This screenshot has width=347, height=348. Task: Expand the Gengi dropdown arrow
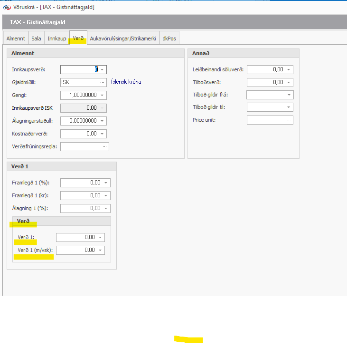click(x=102, y=95)
